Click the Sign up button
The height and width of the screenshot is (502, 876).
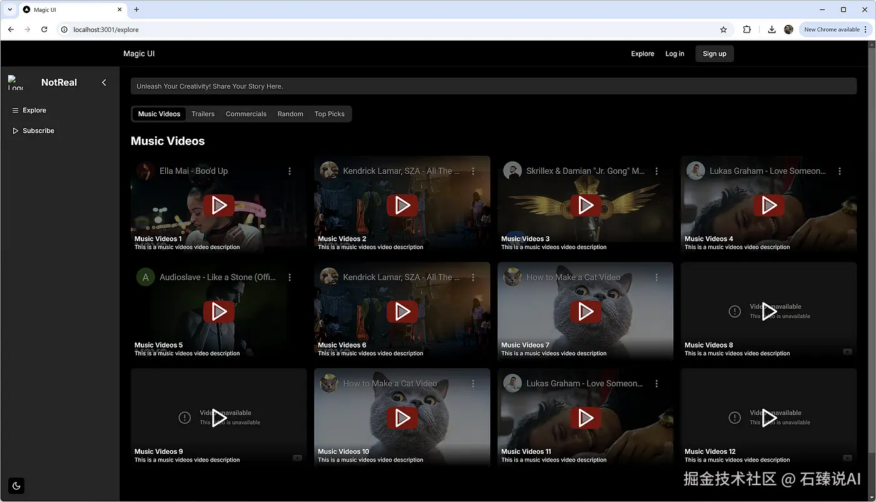715,54
